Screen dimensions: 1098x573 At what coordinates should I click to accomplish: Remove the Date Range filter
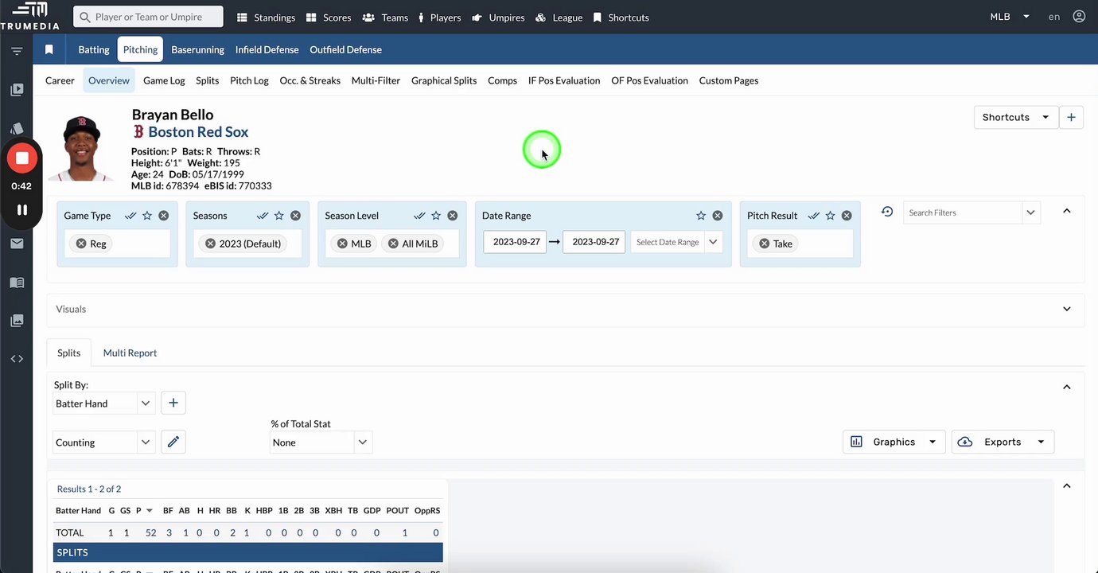[x=717, y=216]
